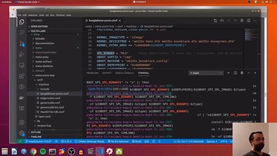Click the machine breadcrumb segment
The image size is (277, 156).
pyautogui.click(x=131, y=26)
